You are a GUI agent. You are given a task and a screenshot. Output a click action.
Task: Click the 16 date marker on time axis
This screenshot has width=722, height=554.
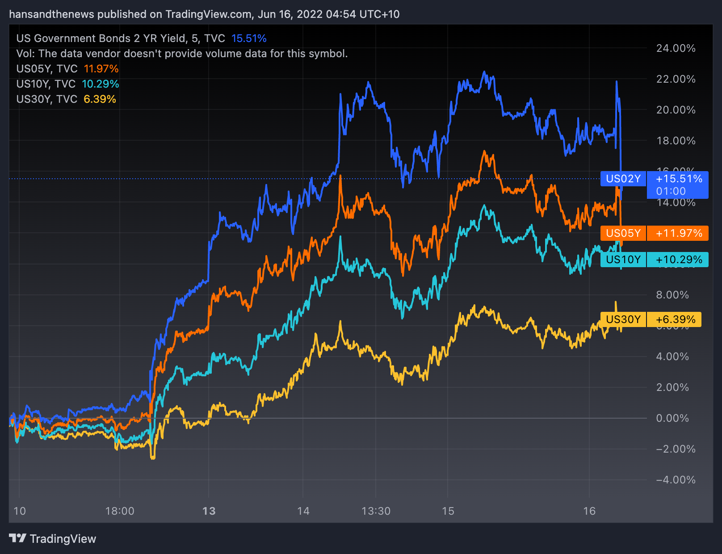pyautogui.click(x=589, y=511)
